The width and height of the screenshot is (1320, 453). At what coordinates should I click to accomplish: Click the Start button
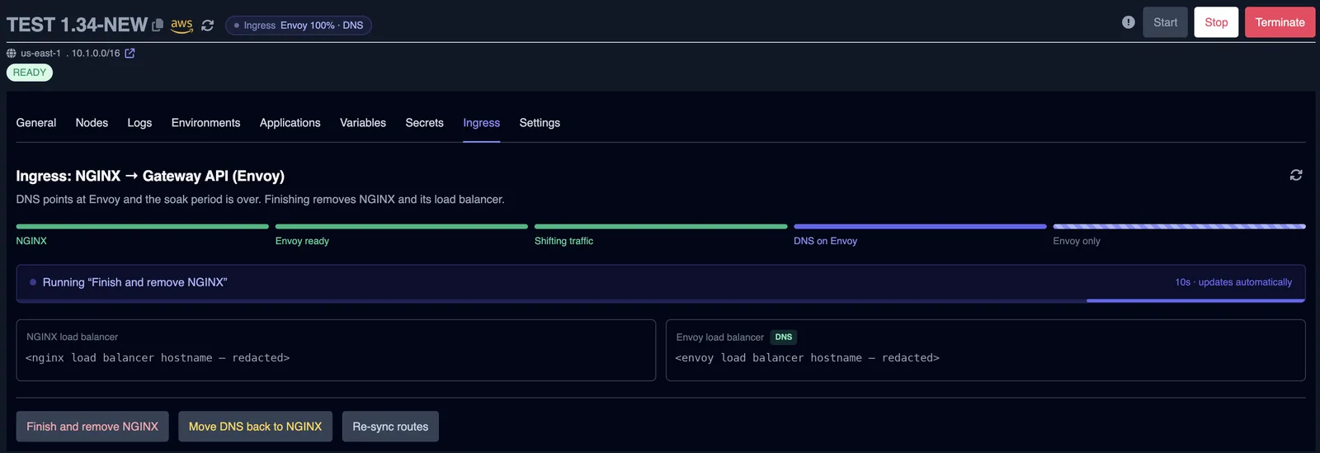(x=1165, y=22)
